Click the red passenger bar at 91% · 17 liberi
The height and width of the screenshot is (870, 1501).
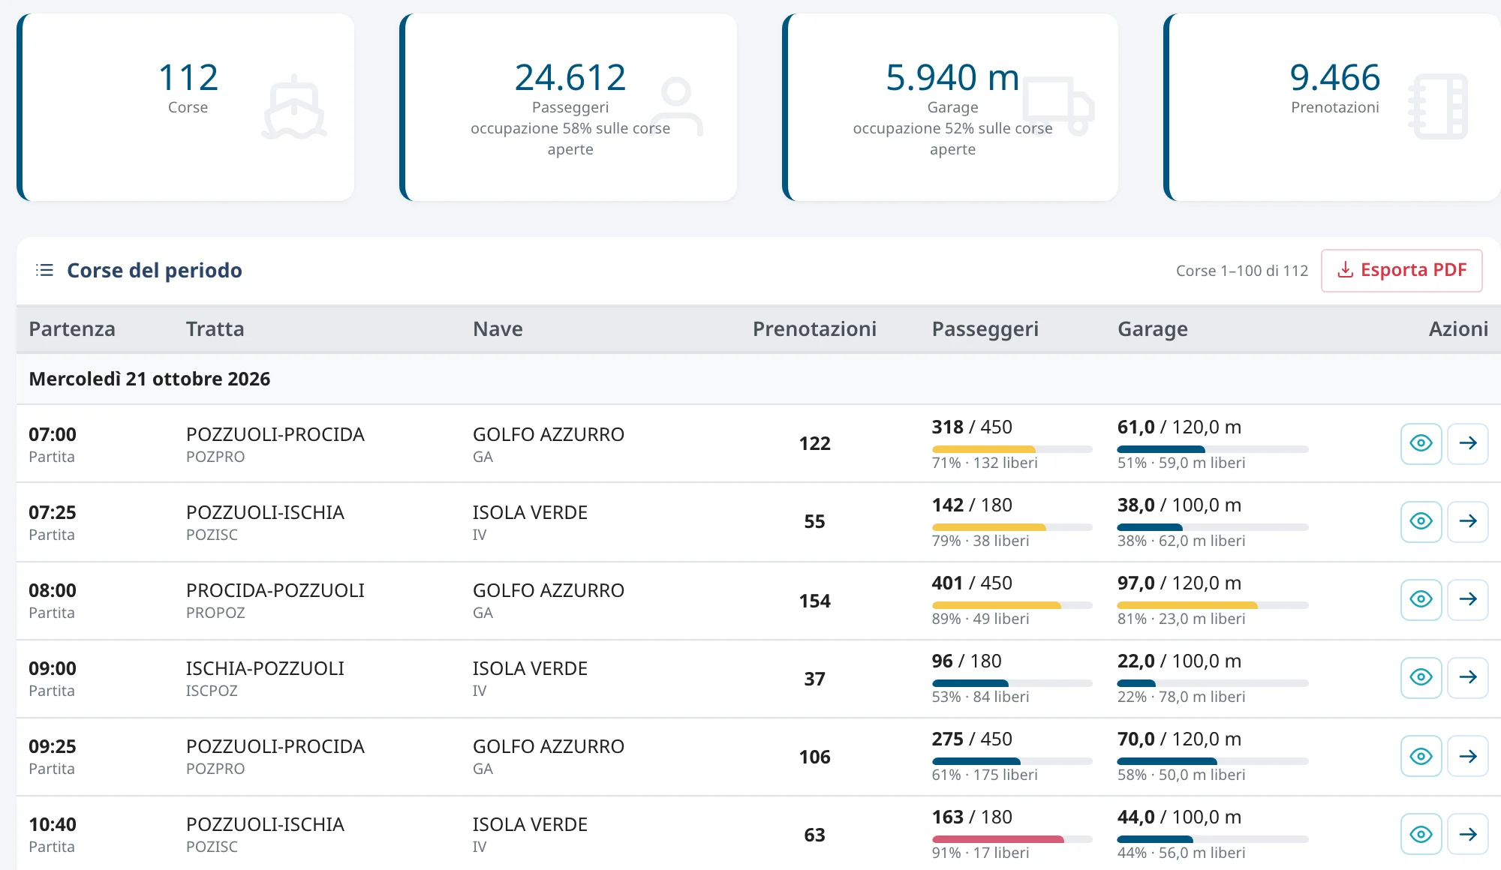point(1012,839)
